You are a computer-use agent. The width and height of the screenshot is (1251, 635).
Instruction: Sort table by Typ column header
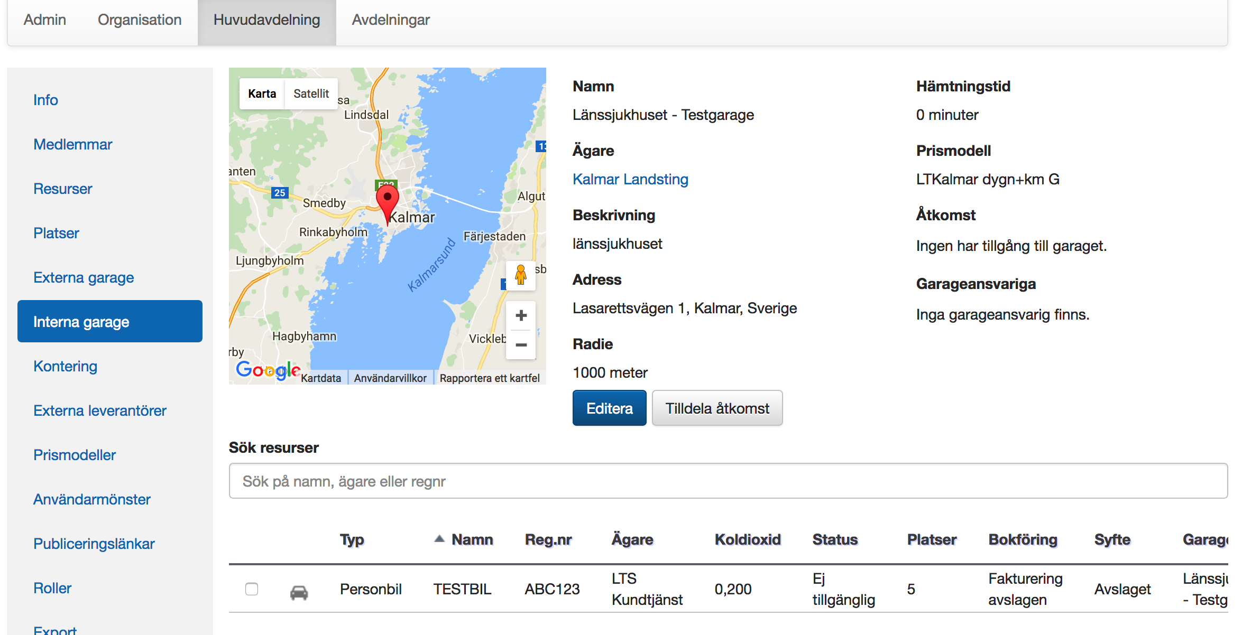pyautogui.click(x=352, y=539)
